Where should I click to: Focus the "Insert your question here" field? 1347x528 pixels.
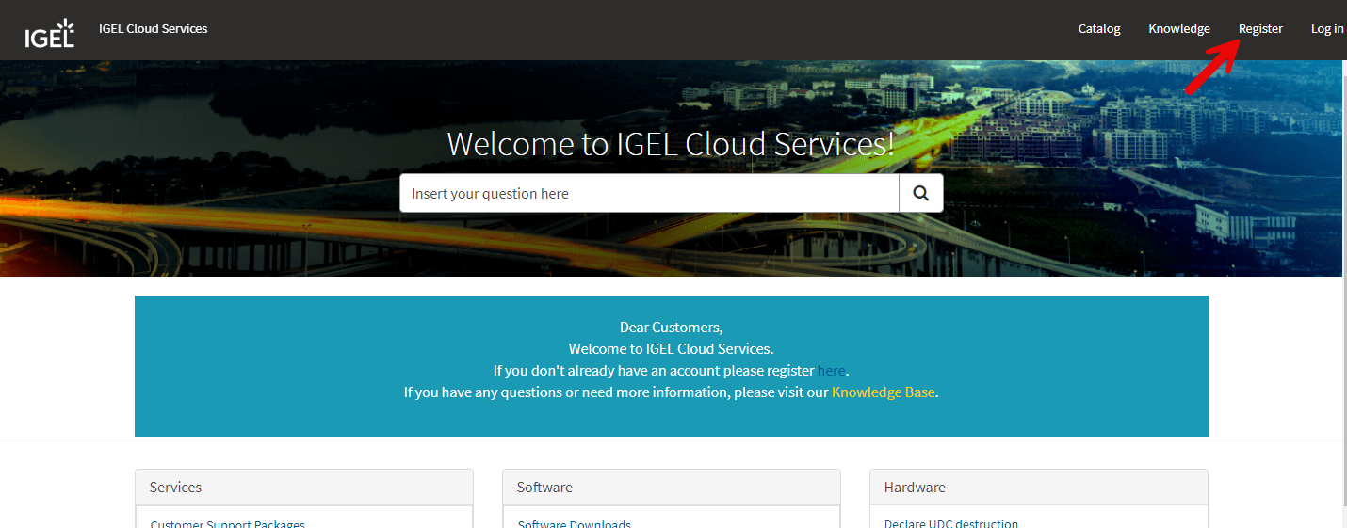coord(649,193)
